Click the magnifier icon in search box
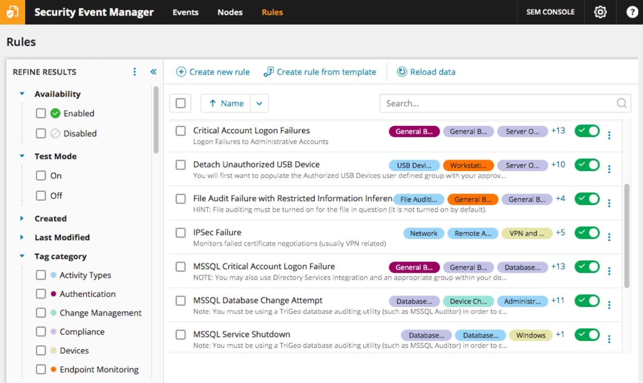The image size is (643, 383). [622, 103]
